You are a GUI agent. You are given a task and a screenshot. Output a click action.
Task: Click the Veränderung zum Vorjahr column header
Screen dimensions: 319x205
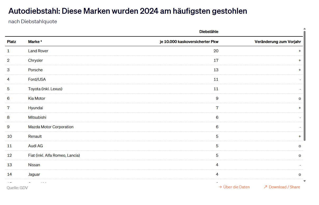tap(278, 41)
